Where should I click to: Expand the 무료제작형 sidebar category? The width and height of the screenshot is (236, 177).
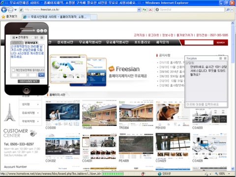pyautogui.click(x=30, y=121)
